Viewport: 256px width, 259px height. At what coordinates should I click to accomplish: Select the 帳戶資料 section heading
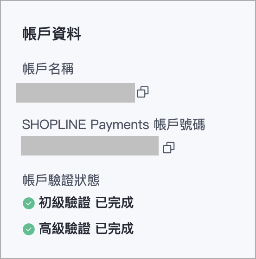click(51, 34)
